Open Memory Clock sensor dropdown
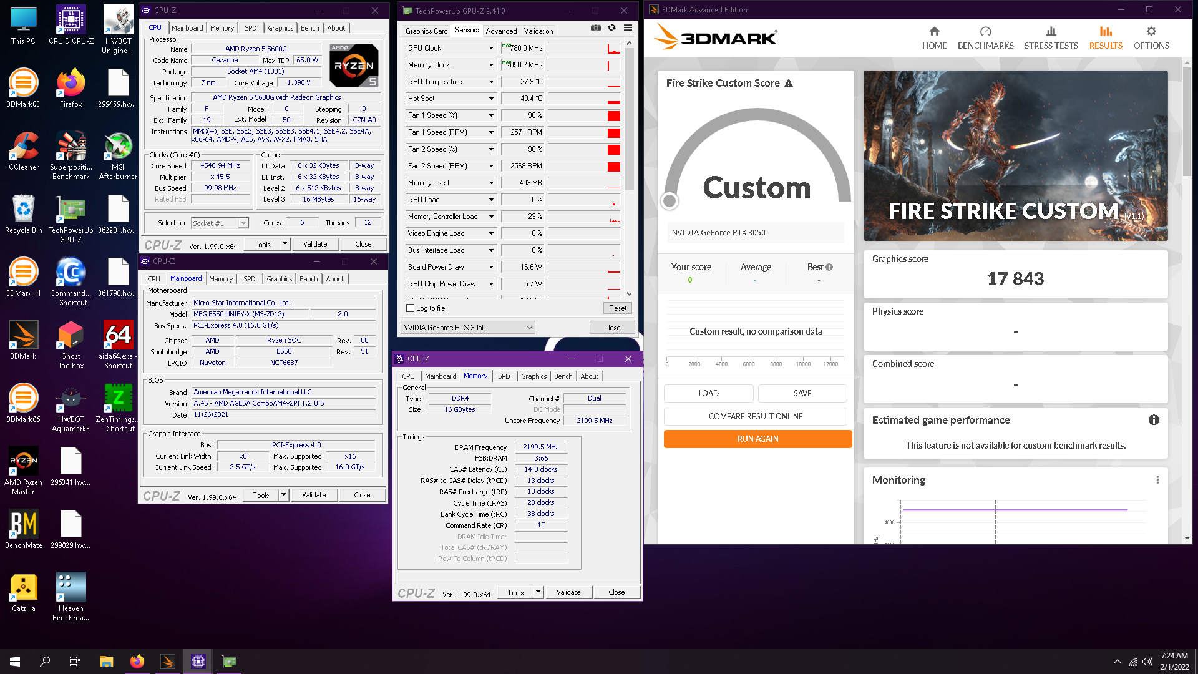This screenshot has width=1198, height=674. pos(491,65)
